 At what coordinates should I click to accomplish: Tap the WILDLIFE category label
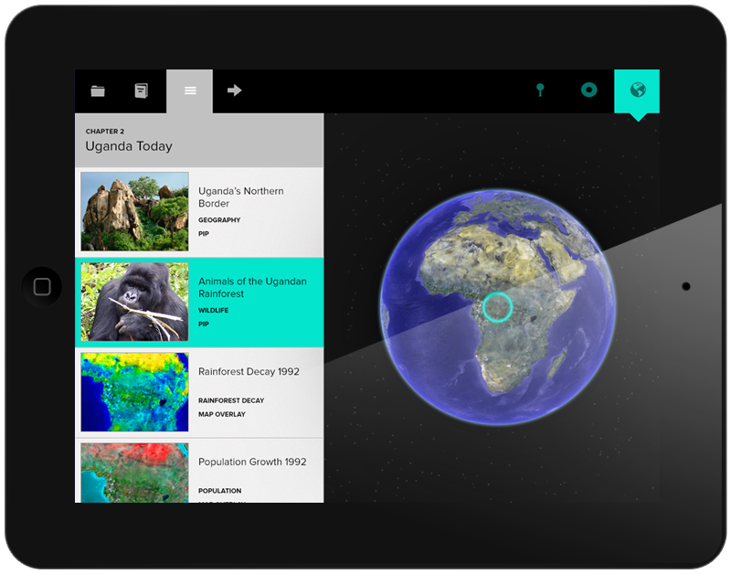tap(214, 311)
